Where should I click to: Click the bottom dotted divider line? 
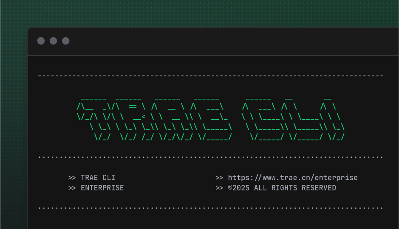pyautogui.click(x=210, y=208)
